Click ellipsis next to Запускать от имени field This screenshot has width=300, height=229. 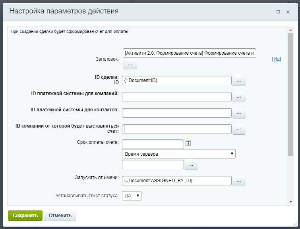click(x=239, y=181)
